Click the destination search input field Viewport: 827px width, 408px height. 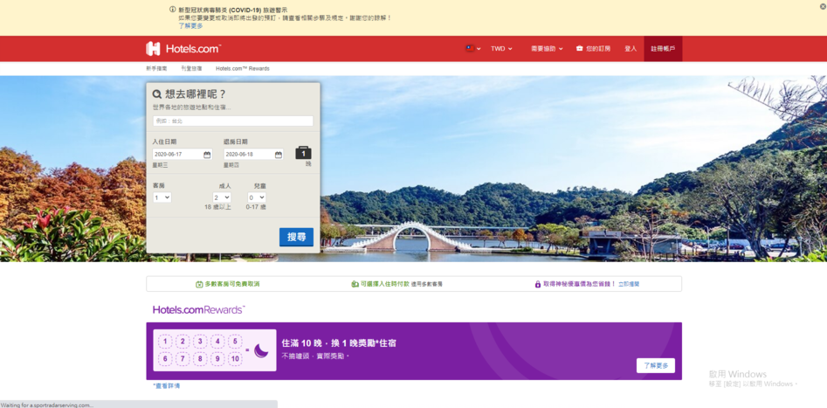coord(232,121)
